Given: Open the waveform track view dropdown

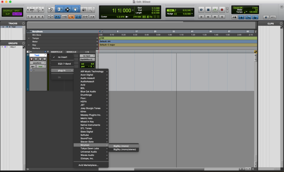Looking at the screenshot, I should (x=38, y=63).
